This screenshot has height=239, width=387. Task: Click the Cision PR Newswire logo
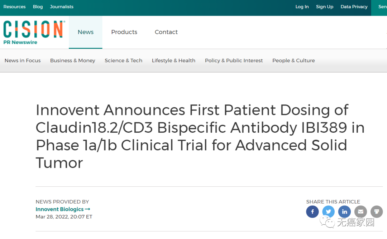click(34, 32)
